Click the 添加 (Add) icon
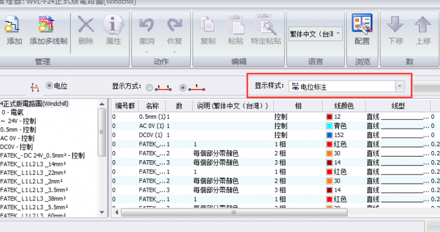 [x=12, y=25]
